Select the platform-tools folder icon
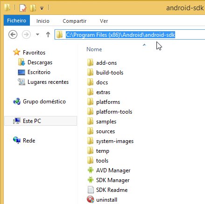Screen dimensions: 205x204 point(90,111)
